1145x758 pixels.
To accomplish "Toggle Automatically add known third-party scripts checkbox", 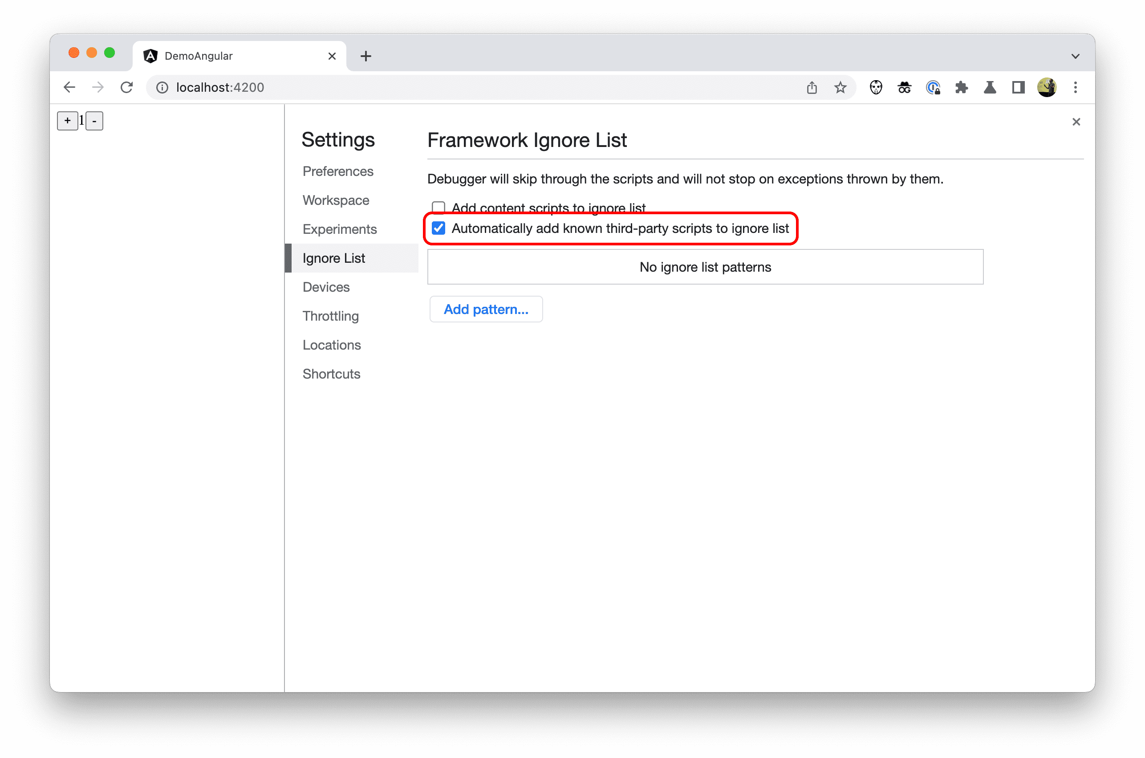I will point(439,228).
